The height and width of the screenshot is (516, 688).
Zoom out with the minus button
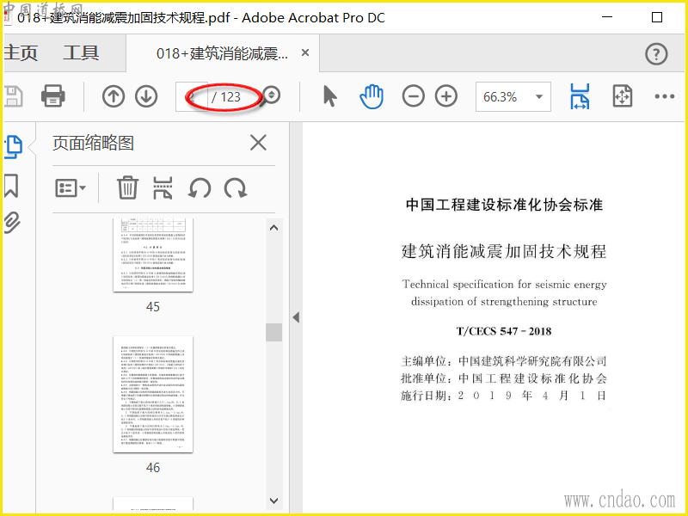(x=414, y=96)
